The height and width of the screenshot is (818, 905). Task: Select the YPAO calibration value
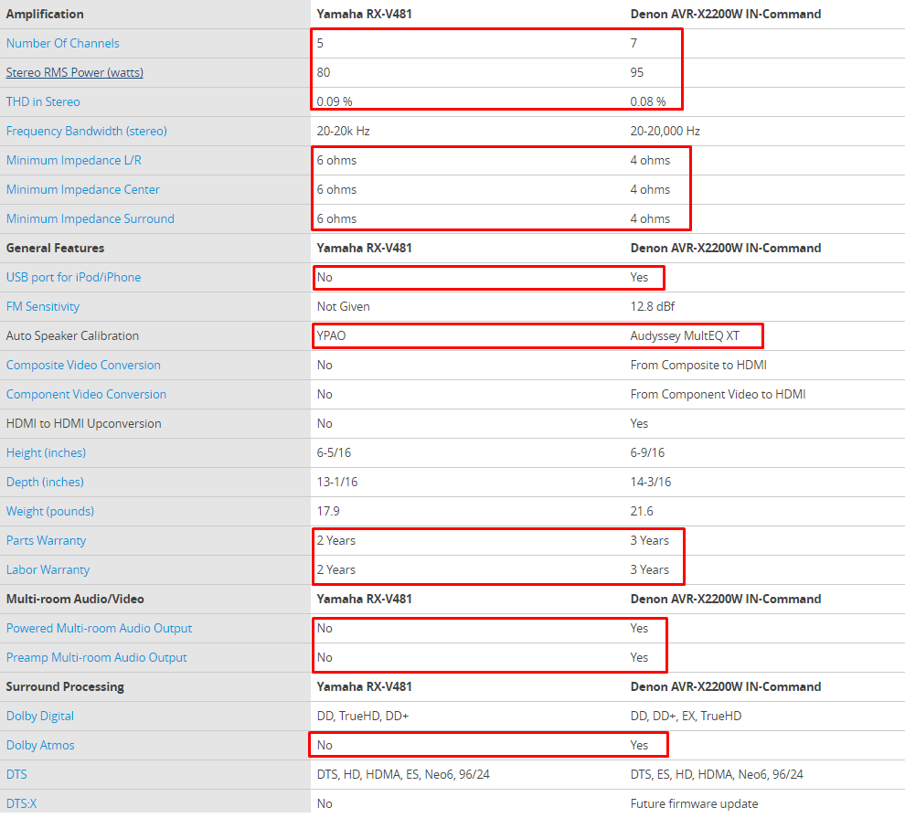pos(331,335)
